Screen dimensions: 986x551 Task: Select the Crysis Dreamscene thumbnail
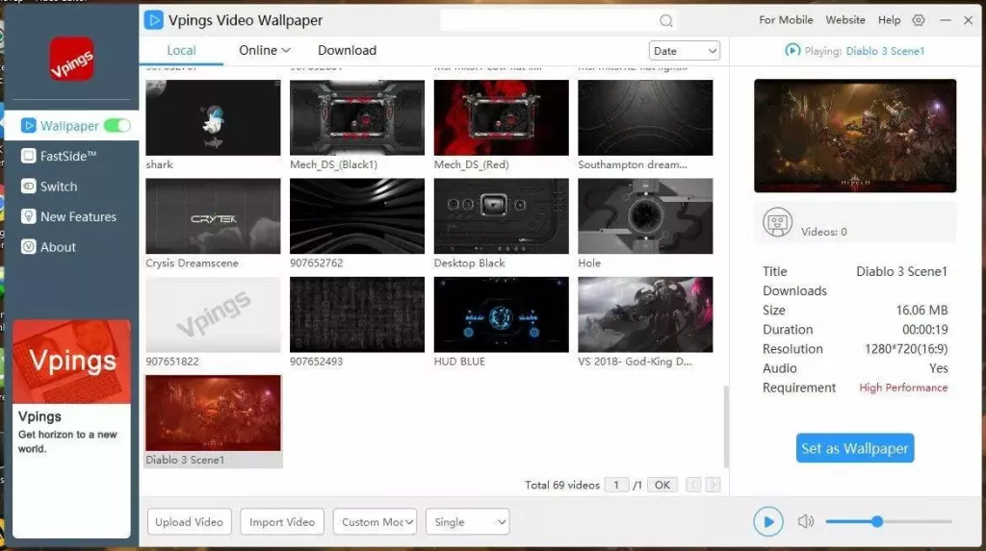point(213,216)
